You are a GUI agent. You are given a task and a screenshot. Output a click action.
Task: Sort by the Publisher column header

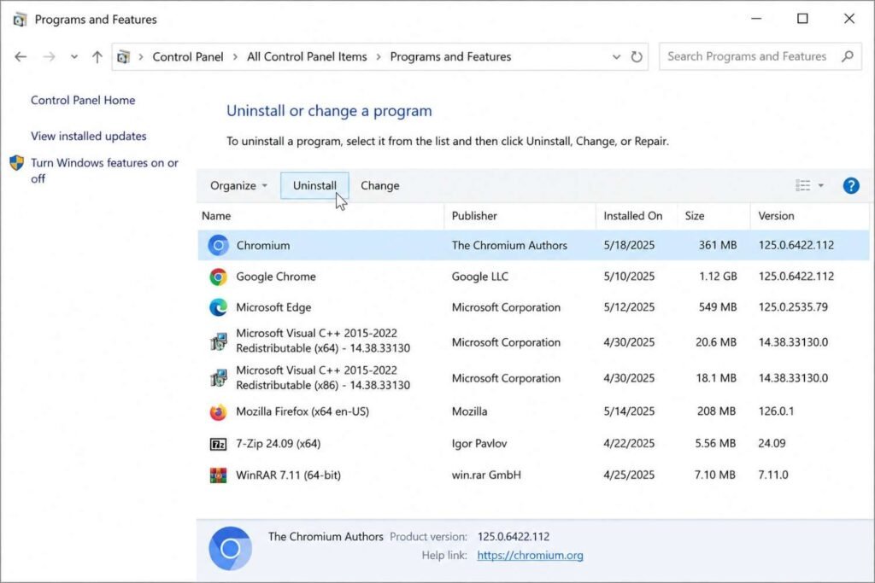click(520, 216)
